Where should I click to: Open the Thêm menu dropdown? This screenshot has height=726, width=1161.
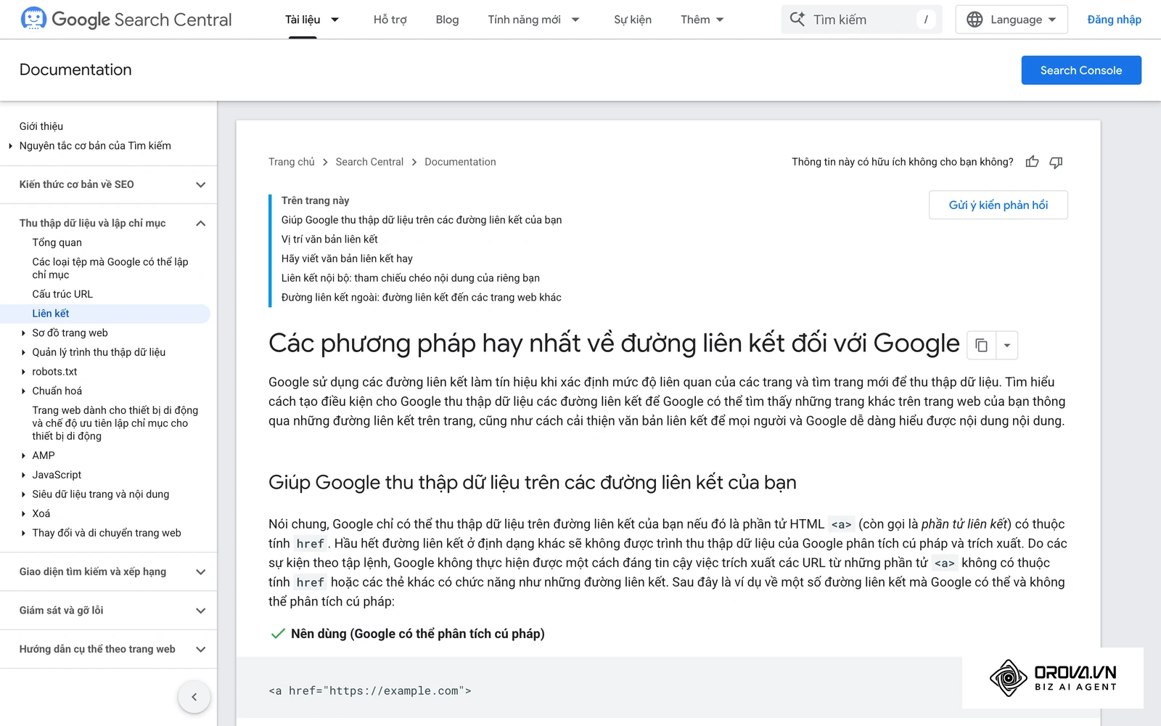(702, 20)
